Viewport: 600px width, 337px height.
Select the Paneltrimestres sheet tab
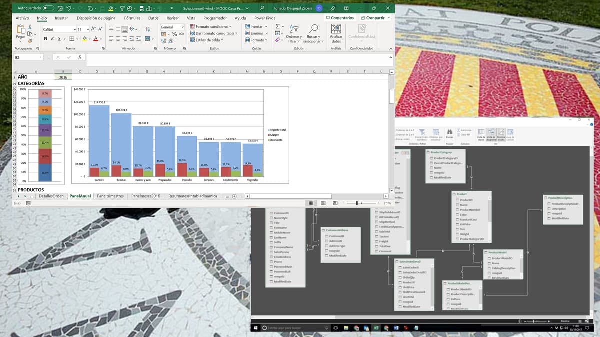tap(110, 196)
